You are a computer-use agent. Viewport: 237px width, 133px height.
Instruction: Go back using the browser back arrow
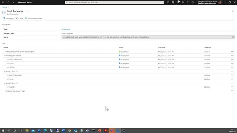pyautogui.click(x=8, y=3)
